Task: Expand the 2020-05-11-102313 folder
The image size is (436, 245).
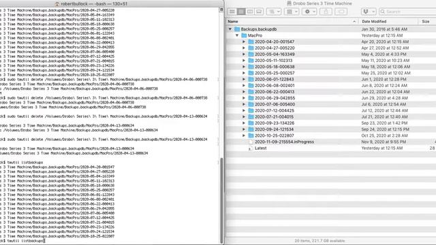Action: coord(244,61)
